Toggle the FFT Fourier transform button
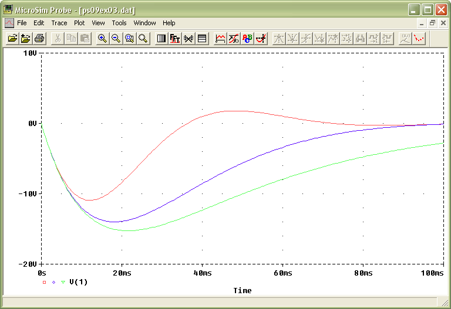 coord(175,39)
